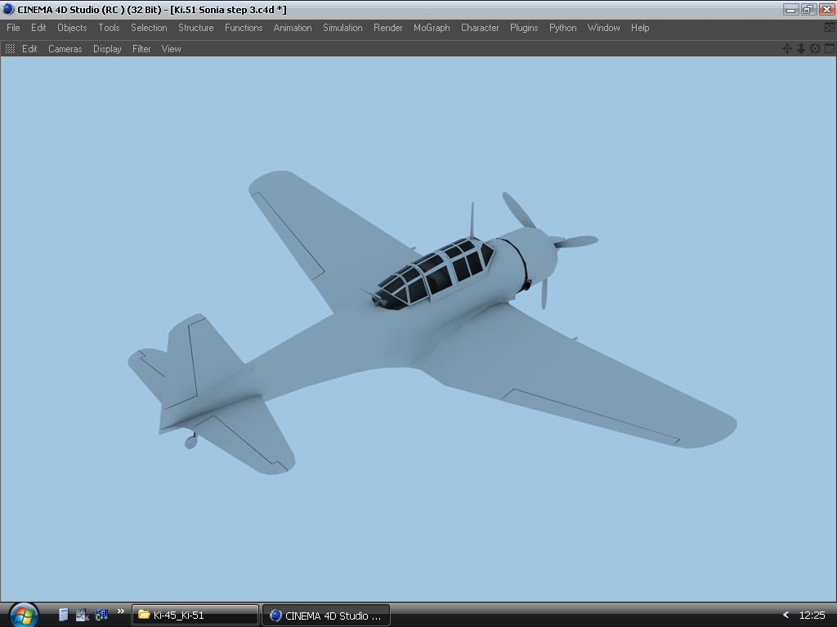Show hidden system tray icons
Viewport: 837px width, 627px height.
pyautogui.click(x=786, y=616)
